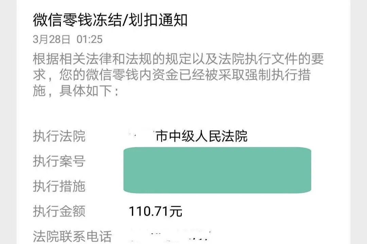Tap the green redaction block

click(x=217, y=170)
